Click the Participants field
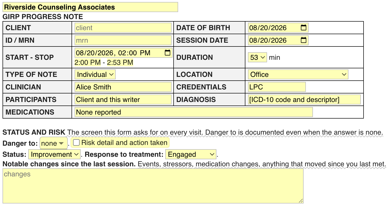Image resolution: width=390 pixels, height=209 pixels. pos(123,99)
